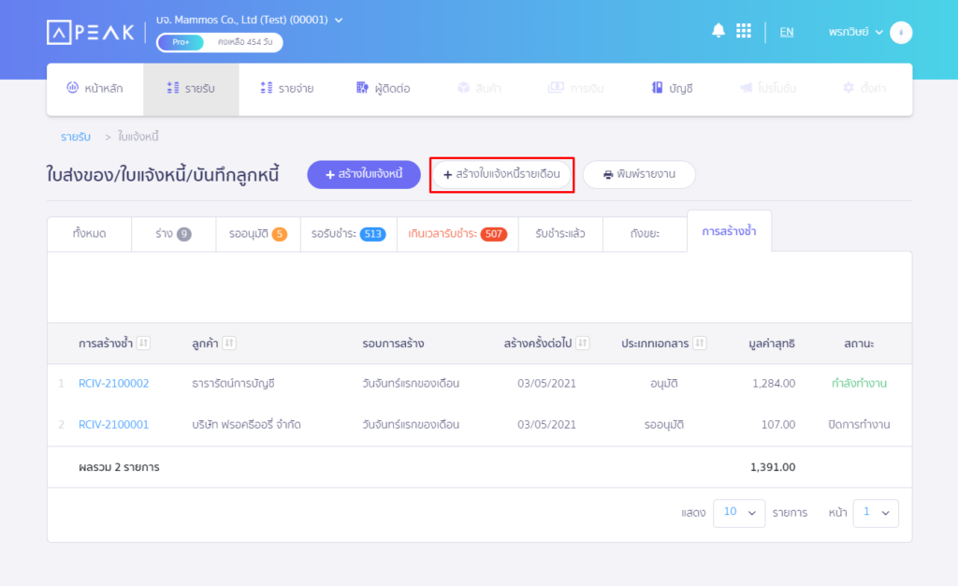This screenshot has height=586, width=958.
Task: Sort by the สร้างครั้งต่อไป column icon
Action: coord(582,343)
